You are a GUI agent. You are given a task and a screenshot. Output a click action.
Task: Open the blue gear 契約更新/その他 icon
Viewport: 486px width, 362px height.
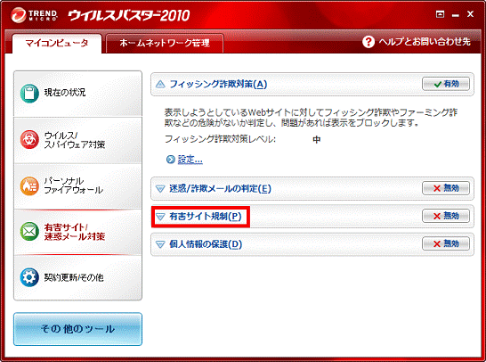pos(29,277)
